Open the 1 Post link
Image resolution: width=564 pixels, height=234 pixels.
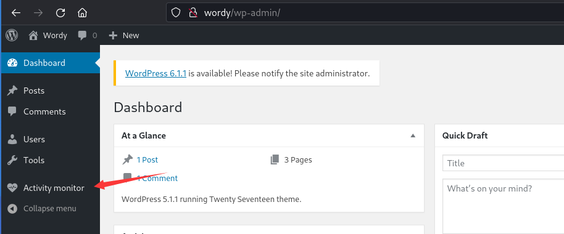[147, 159]
